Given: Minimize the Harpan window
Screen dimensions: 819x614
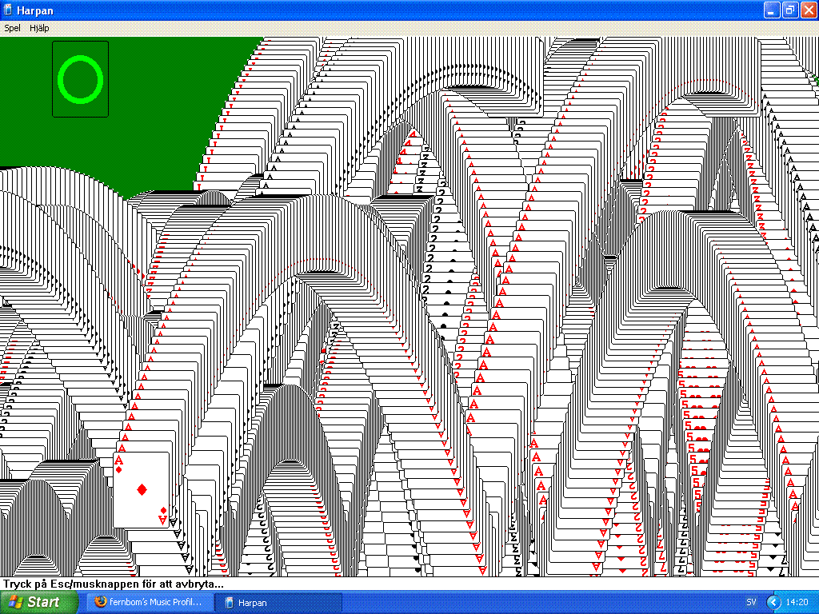Looking at the screenshot, I should click(x=772, y=10).
